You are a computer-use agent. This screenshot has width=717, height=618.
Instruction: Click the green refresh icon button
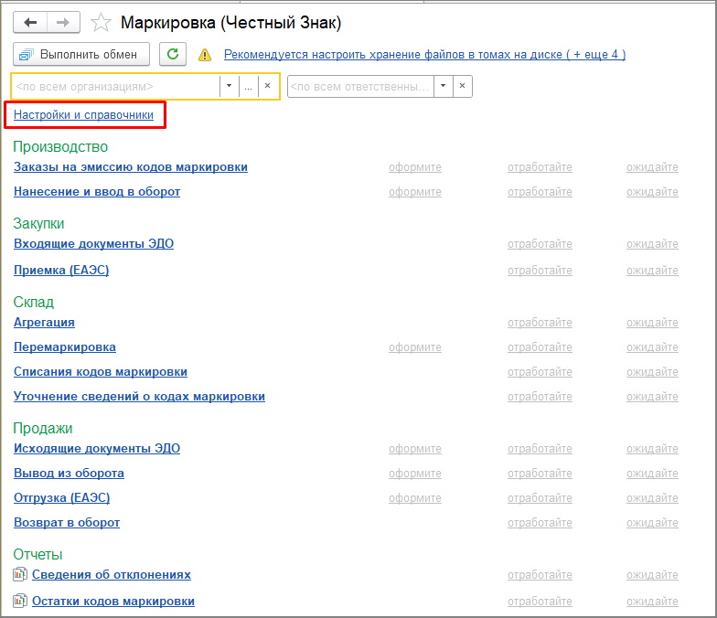coord(172,55)
